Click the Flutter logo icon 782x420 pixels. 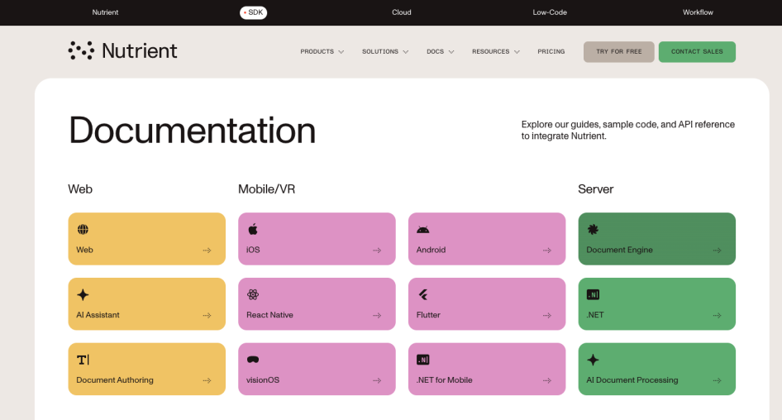point(423,295)
